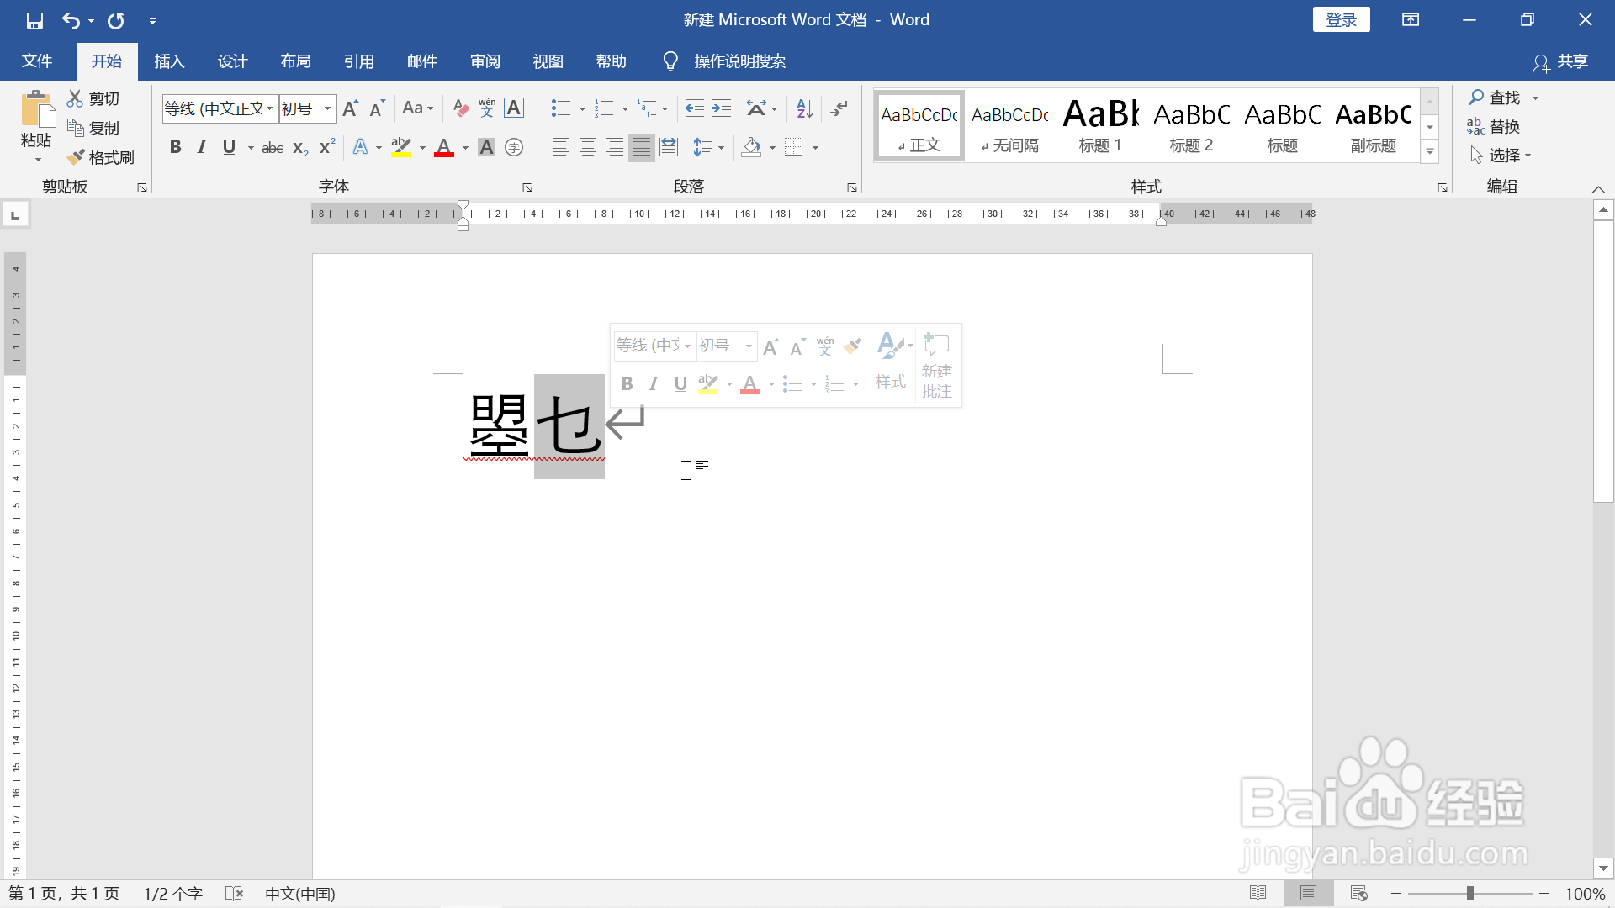1615x908 pixels.
Task: Toggle paragraph marks visibility
Action: click(838, 108)
